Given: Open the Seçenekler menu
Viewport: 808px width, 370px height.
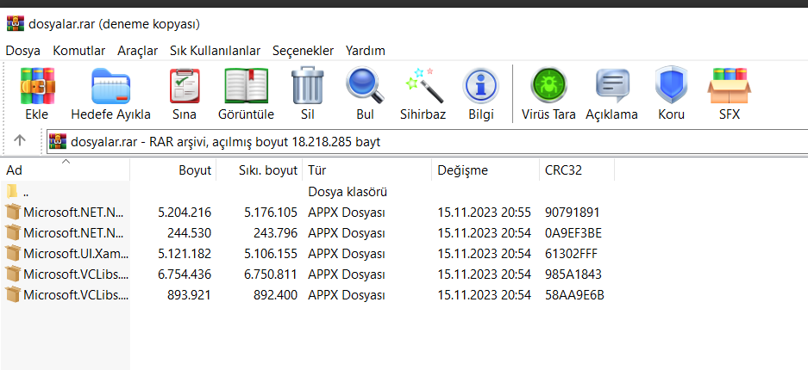Looking at the screenshot, I should tap(303, 51).
